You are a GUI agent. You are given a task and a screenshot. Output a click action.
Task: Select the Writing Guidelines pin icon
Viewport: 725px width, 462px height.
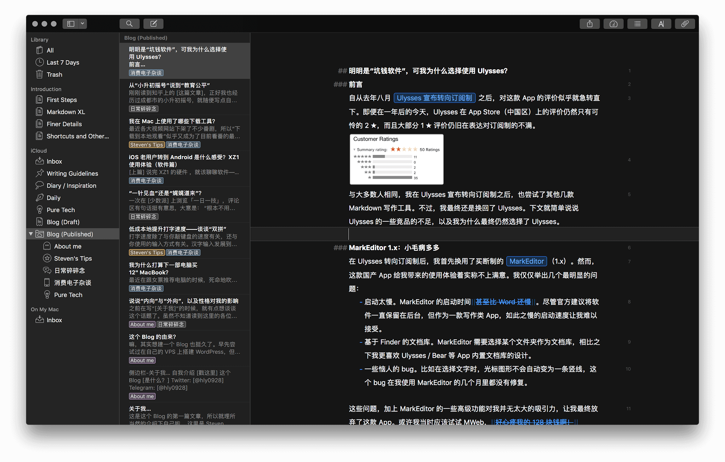pos(39,173)
